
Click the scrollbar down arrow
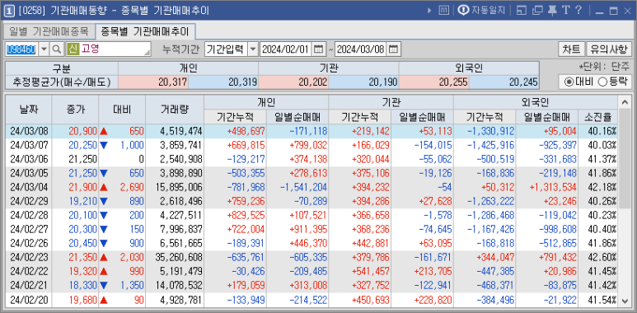(625, 301)
